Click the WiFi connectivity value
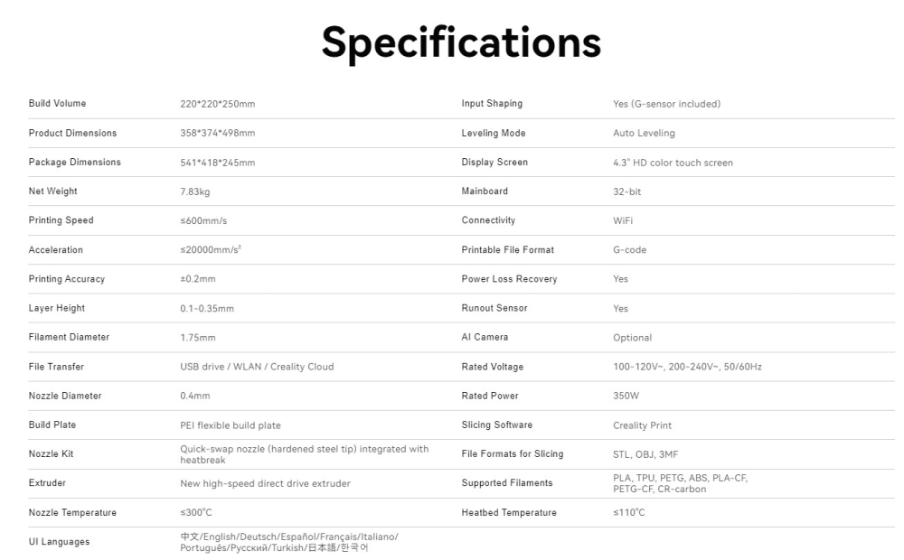 623,220
